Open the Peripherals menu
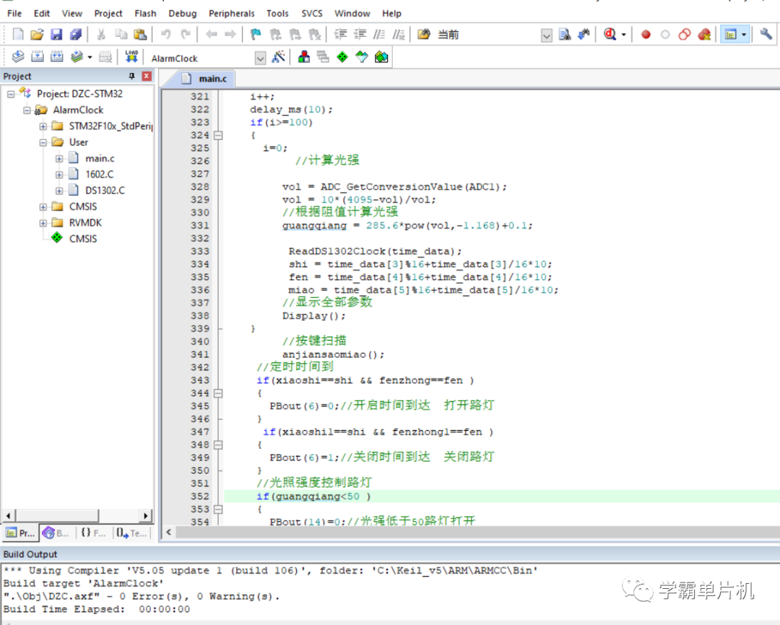 click(x=231, y=14)
